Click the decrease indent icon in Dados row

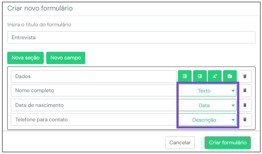(x=185, y=76)
